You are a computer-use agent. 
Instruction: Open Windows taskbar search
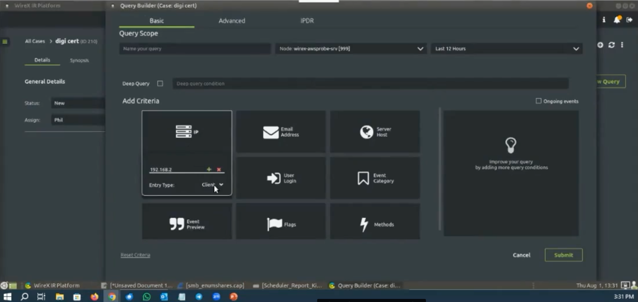point(24,296)
